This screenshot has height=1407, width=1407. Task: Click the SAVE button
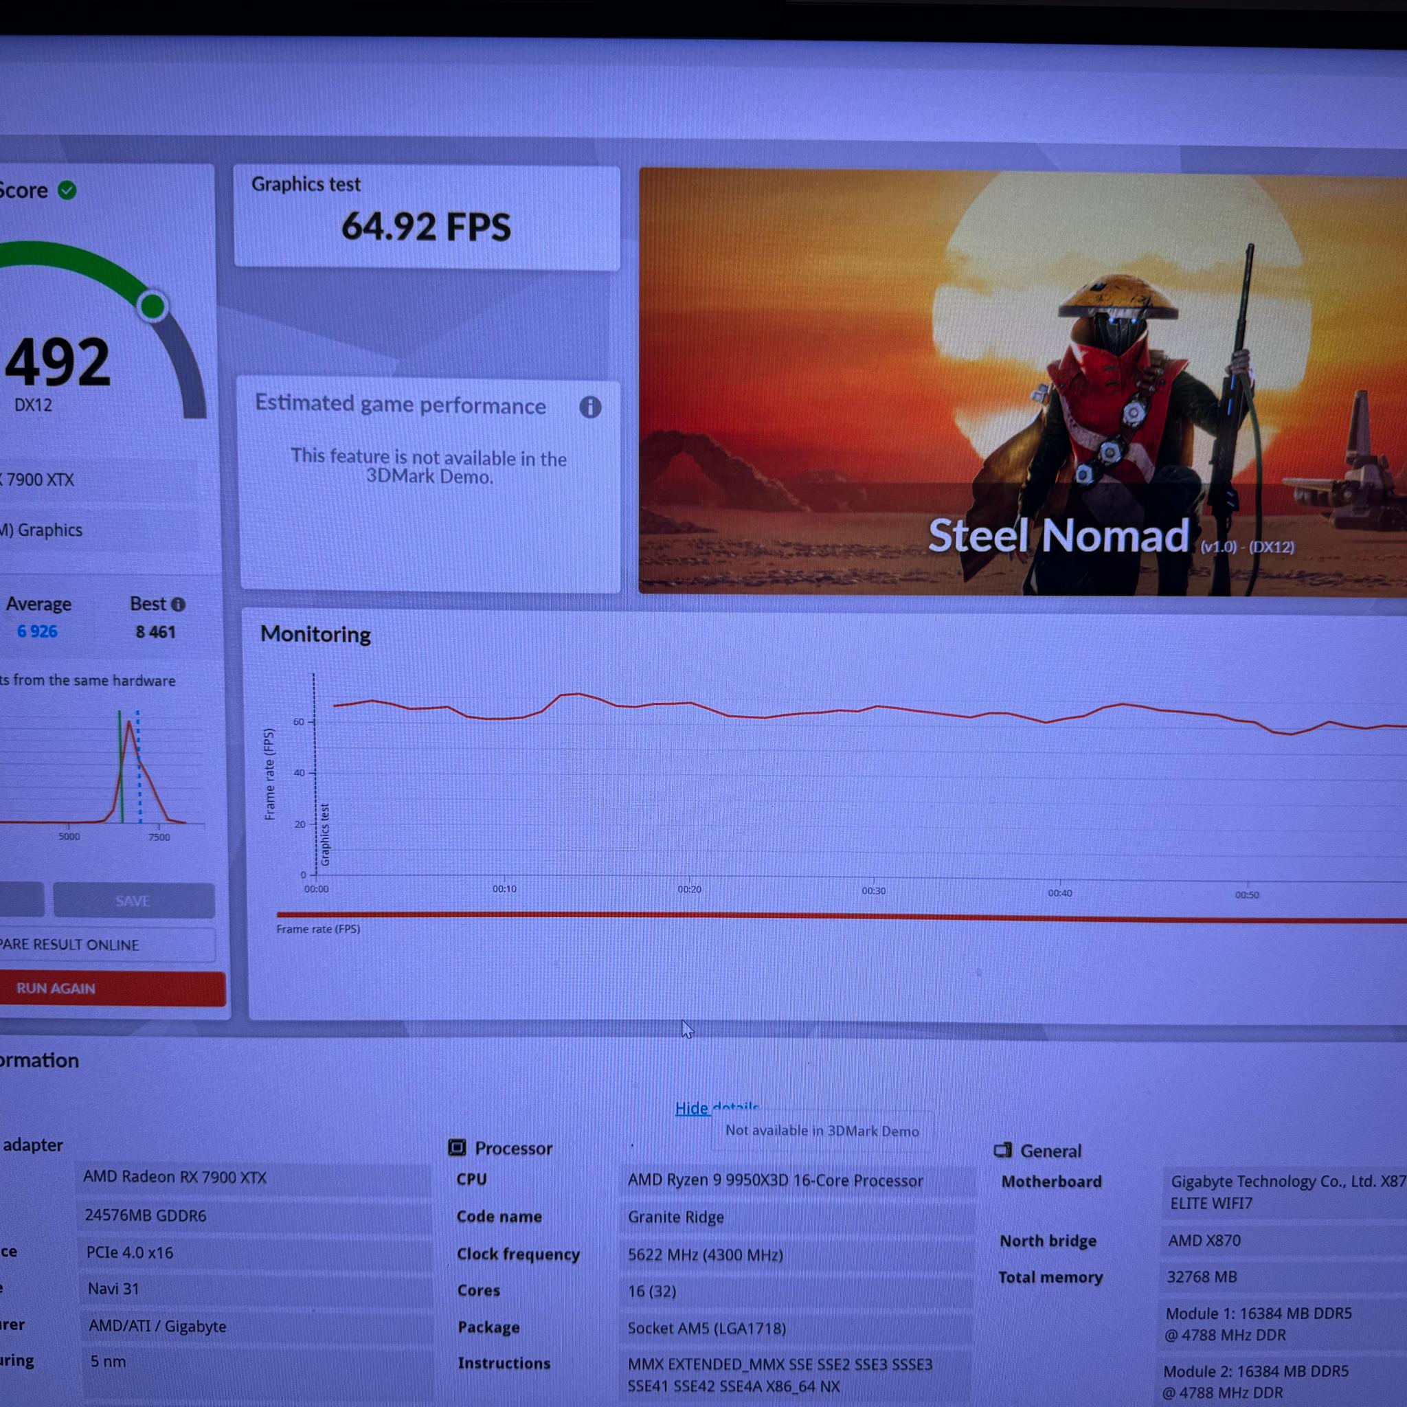point(133,901)
